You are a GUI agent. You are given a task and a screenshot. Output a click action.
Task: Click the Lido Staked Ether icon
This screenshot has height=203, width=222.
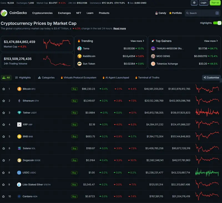(x=19, y=184)
